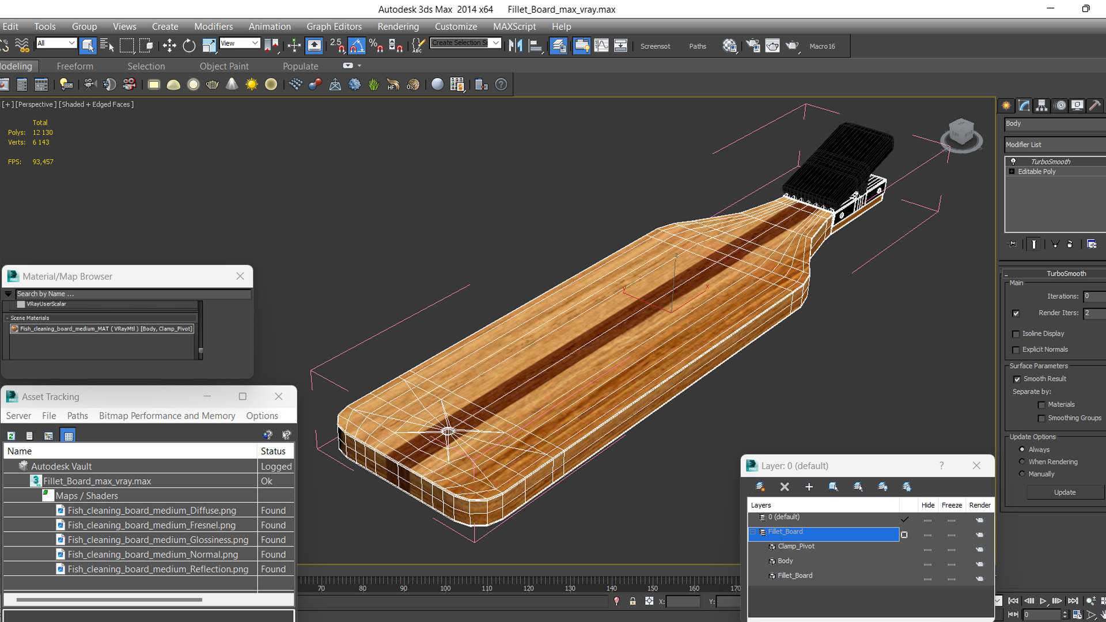The height and width of the screenshot is (622, 1106).
Task: Open the Graph Editors menu
Action: pos(334,26)
